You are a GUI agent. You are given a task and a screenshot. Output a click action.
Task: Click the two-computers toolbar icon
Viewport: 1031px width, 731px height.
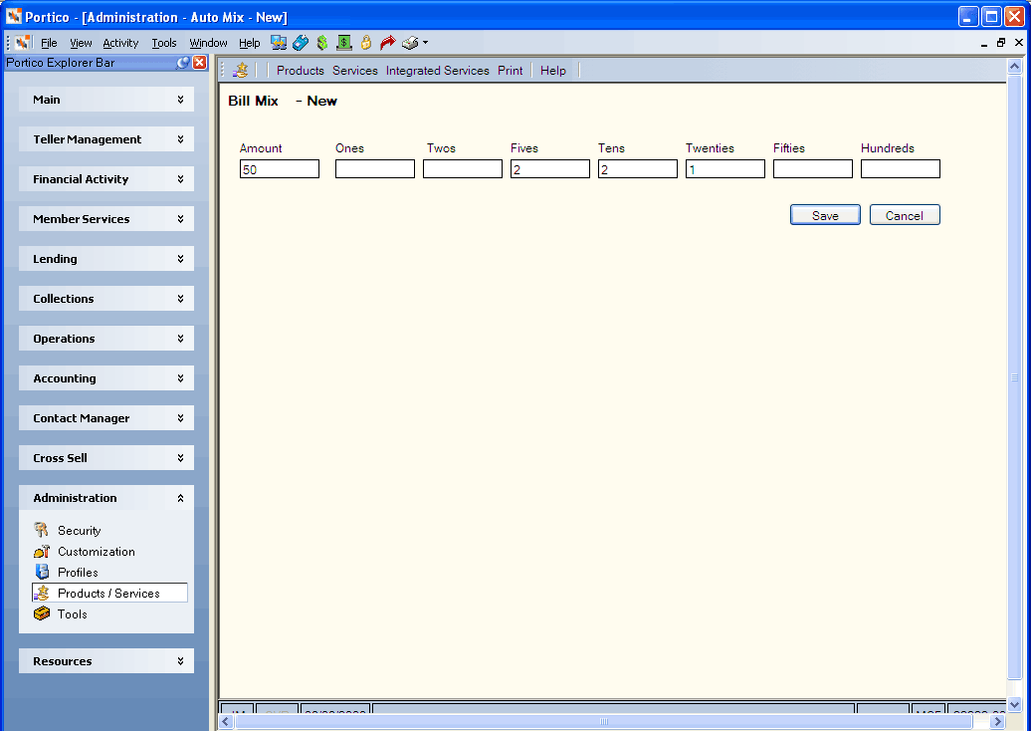[279, 43]
